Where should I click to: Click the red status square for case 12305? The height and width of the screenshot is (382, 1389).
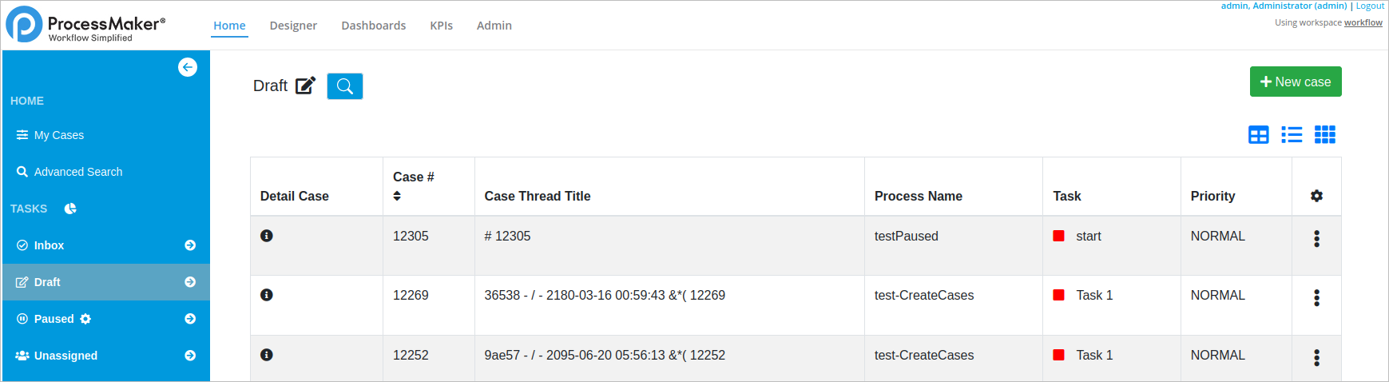[x=1058, y=236]
